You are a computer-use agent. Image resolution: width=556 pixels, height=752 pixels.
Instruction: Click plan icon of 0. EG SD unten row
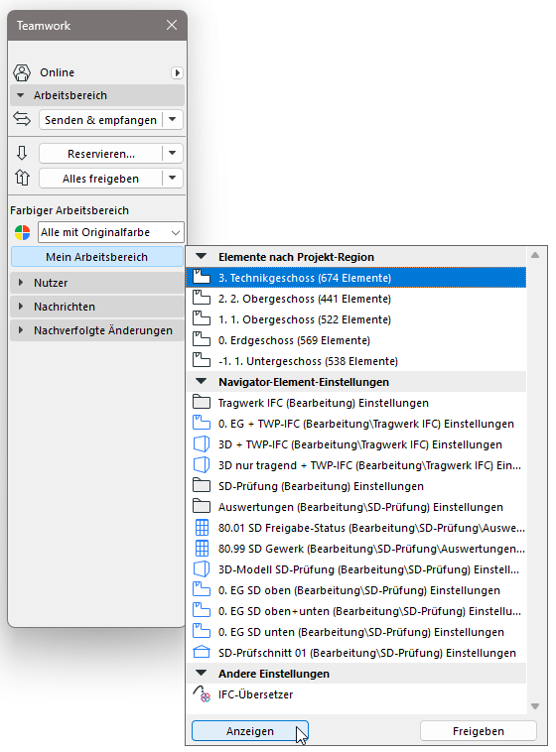tap(202, 631)
